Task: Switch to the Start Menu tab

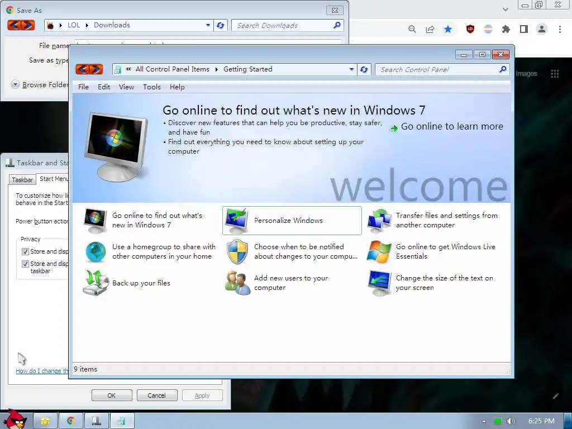Action: [x=53, y=179]
